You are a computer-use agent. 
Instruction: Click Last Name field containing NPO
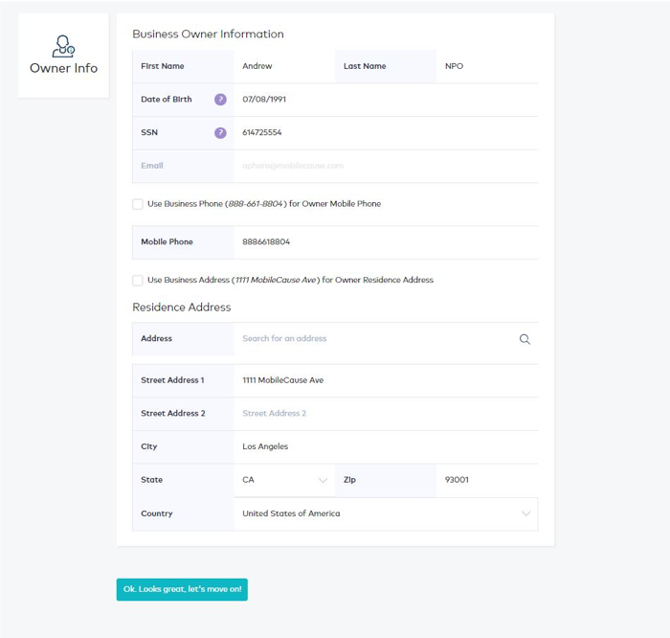tap(487, 66)
